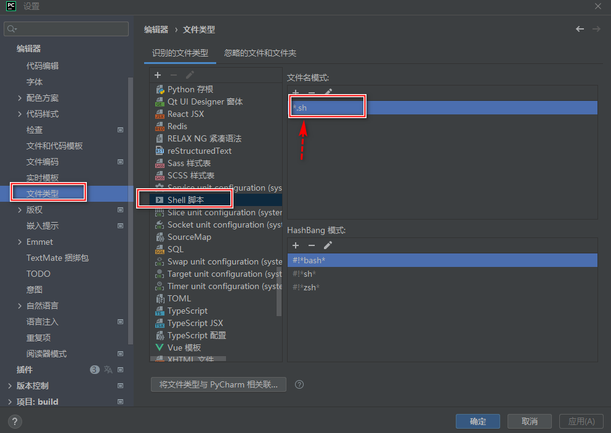Viewport: 611px width, 433px height.
Task: Open 插件 settings section
Action: [x=25, y=370]
